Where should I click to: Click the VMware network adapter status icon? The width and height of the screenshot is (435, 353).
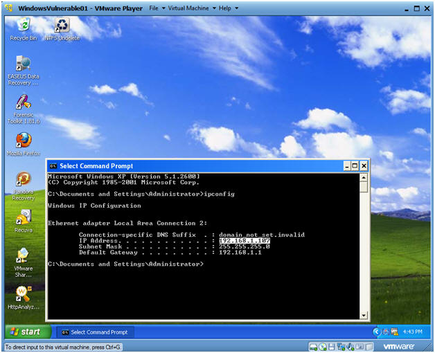coord(341,347)
